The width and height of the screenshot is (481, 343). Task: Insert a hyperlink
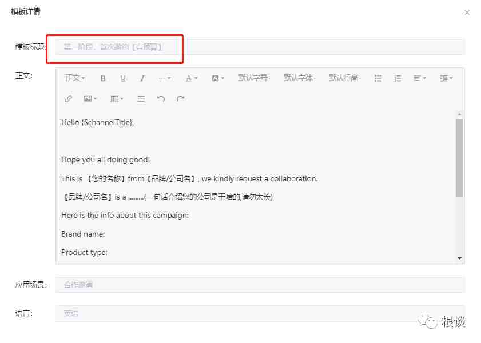click(x=68, y=99)
